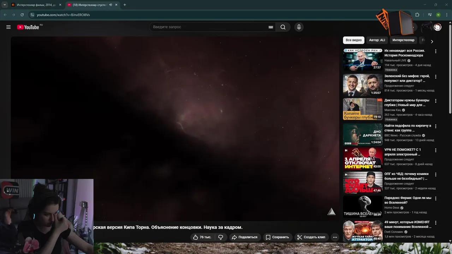
Task: Open the 58:39 Тишина Вселенной thumbnail
Action: [x=363, y=207]
